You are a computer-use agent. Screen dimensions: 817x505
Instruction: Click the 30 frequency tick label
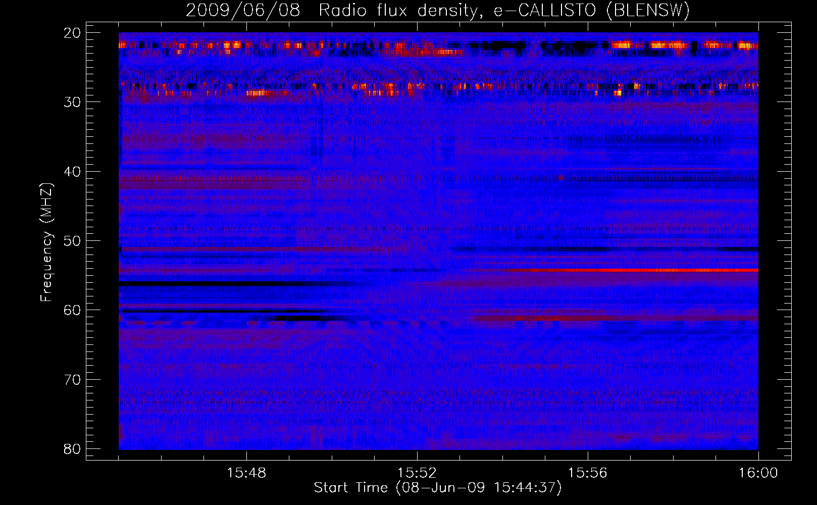(73, 102)
